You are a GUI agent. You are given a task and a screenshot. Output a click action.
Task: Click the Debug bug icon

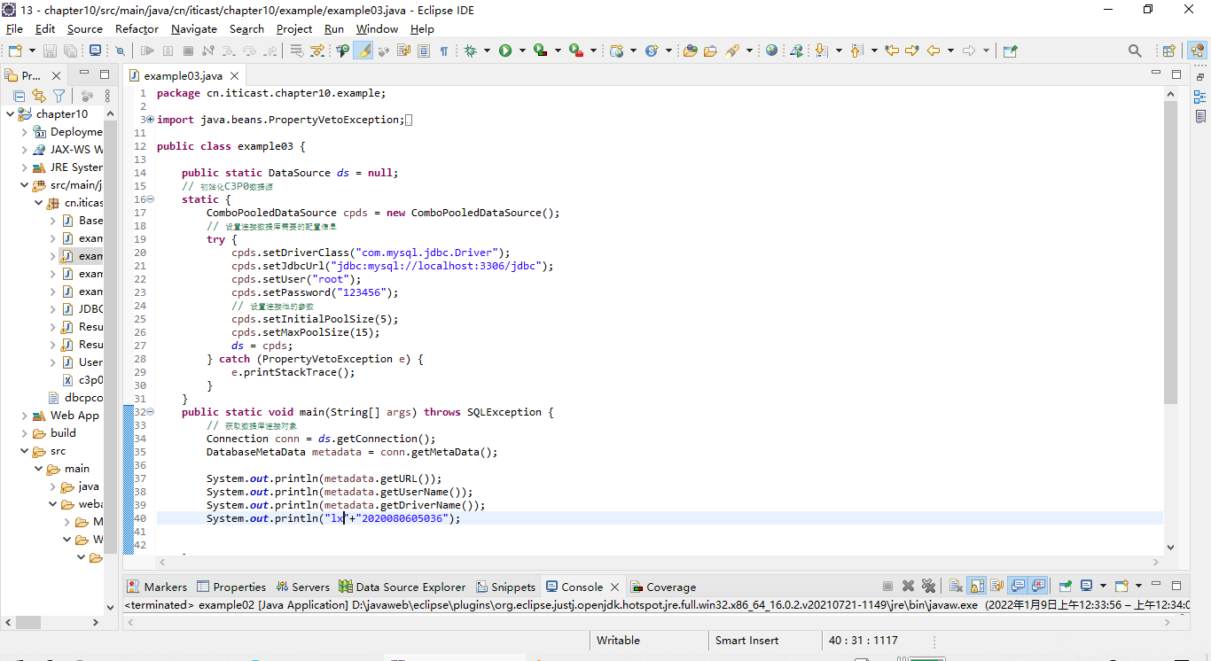pyautogui.click(x=470, y=51)
